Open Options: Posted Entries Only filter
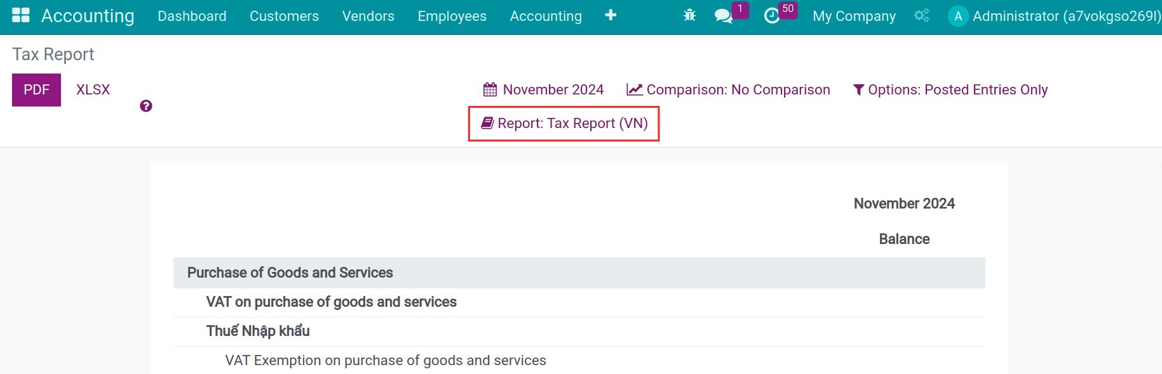 pyautogui.click(x=950, y=89)
